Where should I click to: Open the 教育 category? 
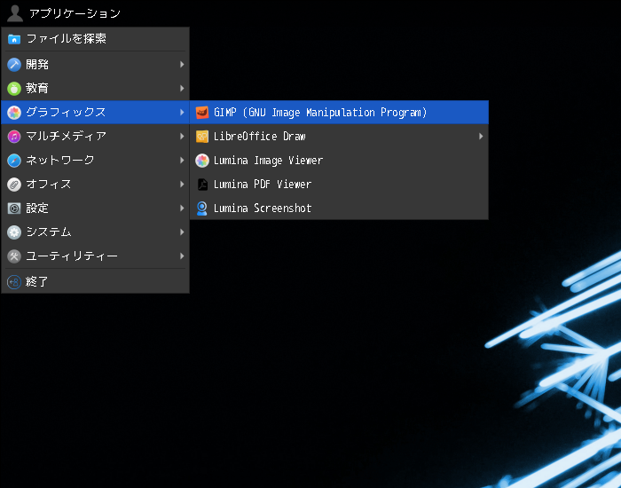click(96, 89)
